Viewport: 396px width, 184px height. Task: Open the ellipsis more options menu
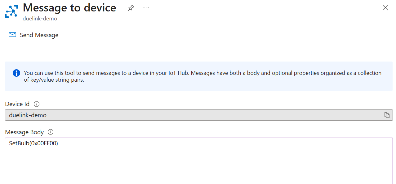point(146,8)
